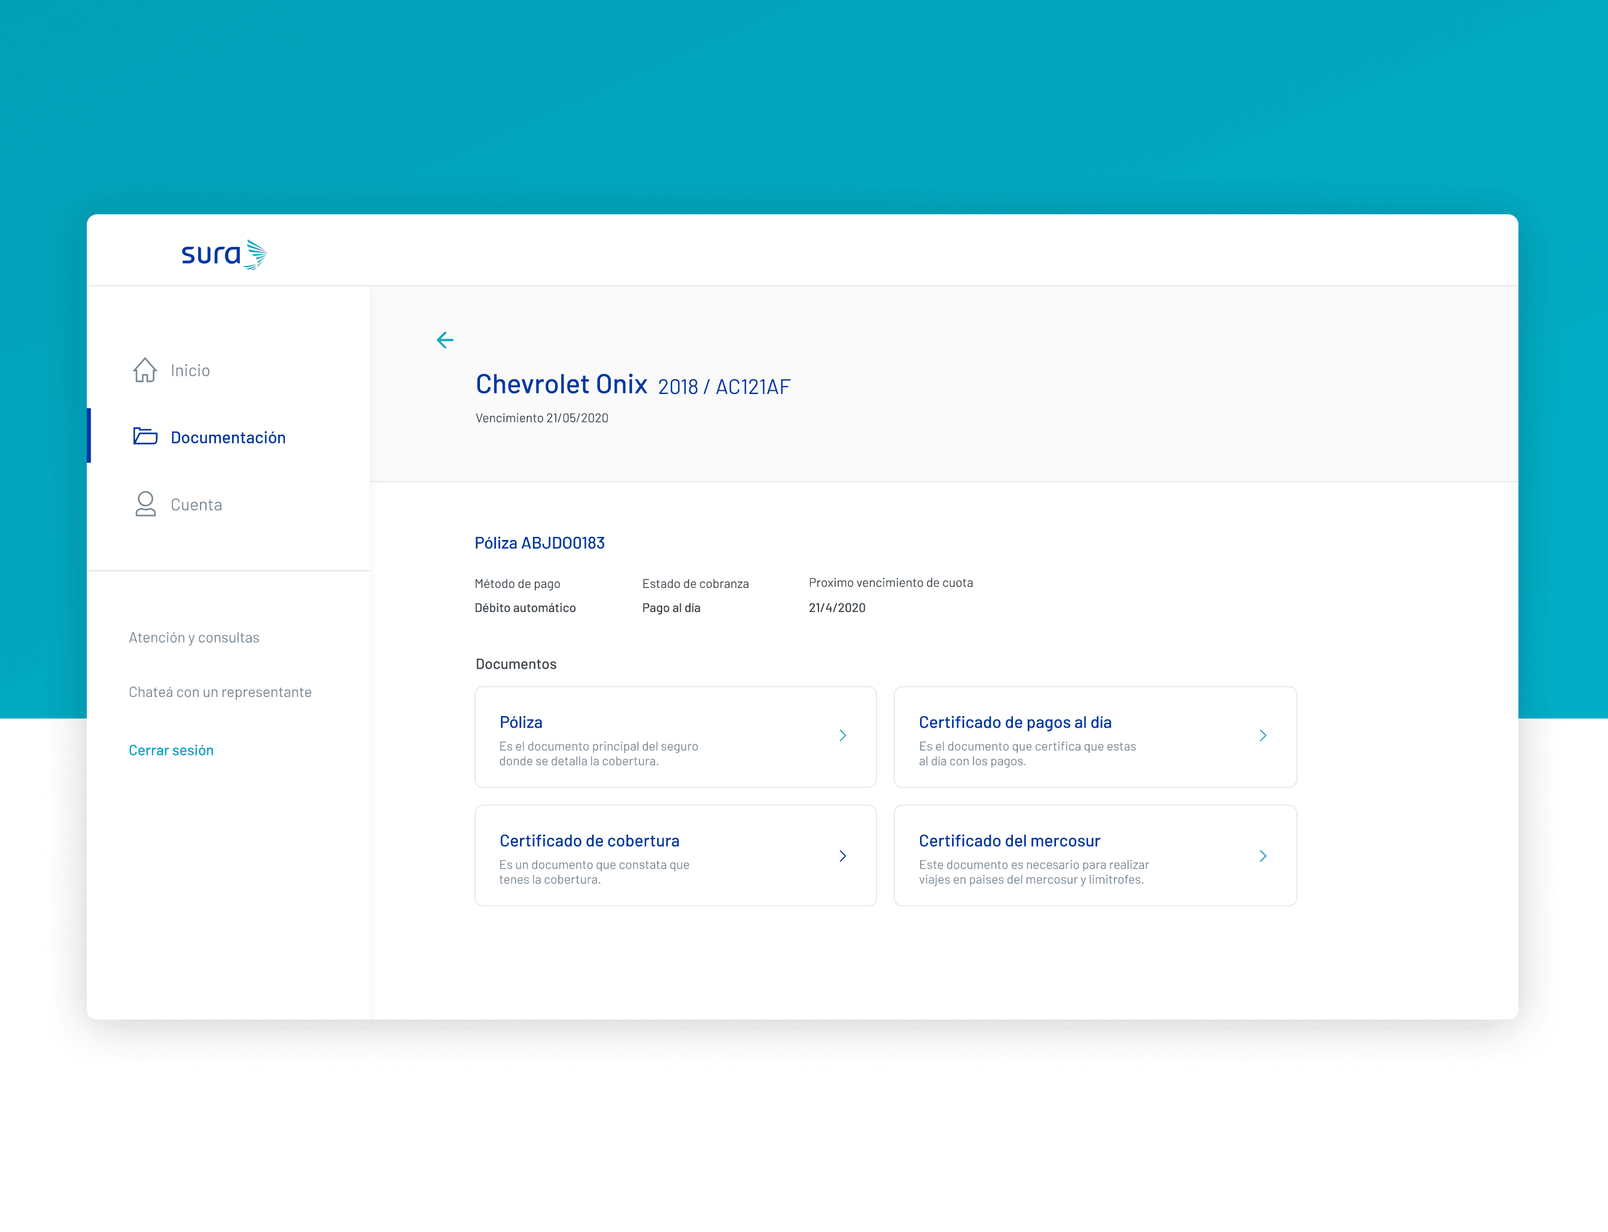Click Certificado de pagos al día description

tap(1028, 754)
